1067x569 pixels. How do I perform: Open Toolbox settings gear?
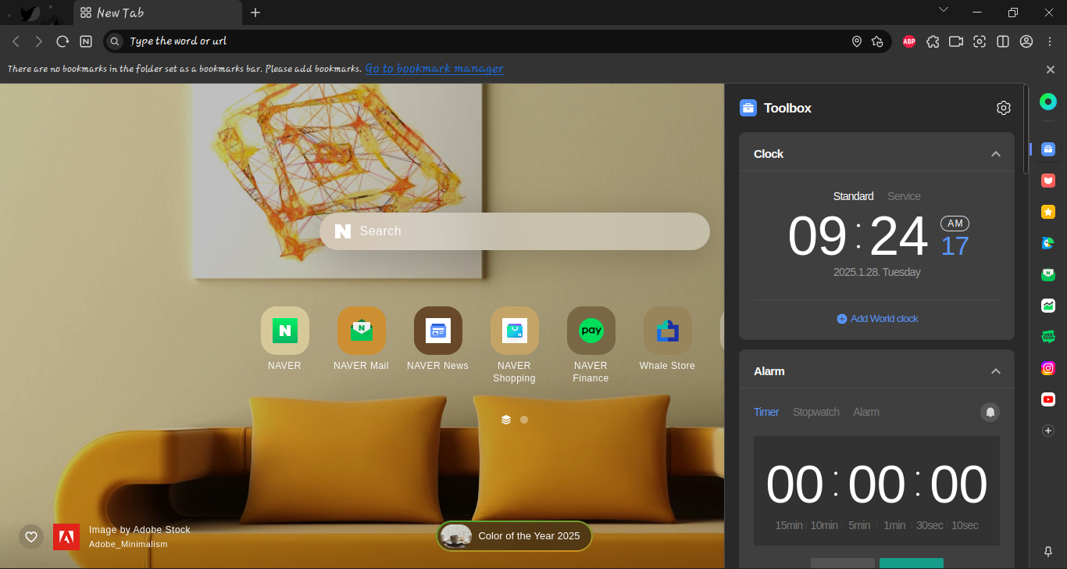pyautogui.click(x=1004, y=108)
